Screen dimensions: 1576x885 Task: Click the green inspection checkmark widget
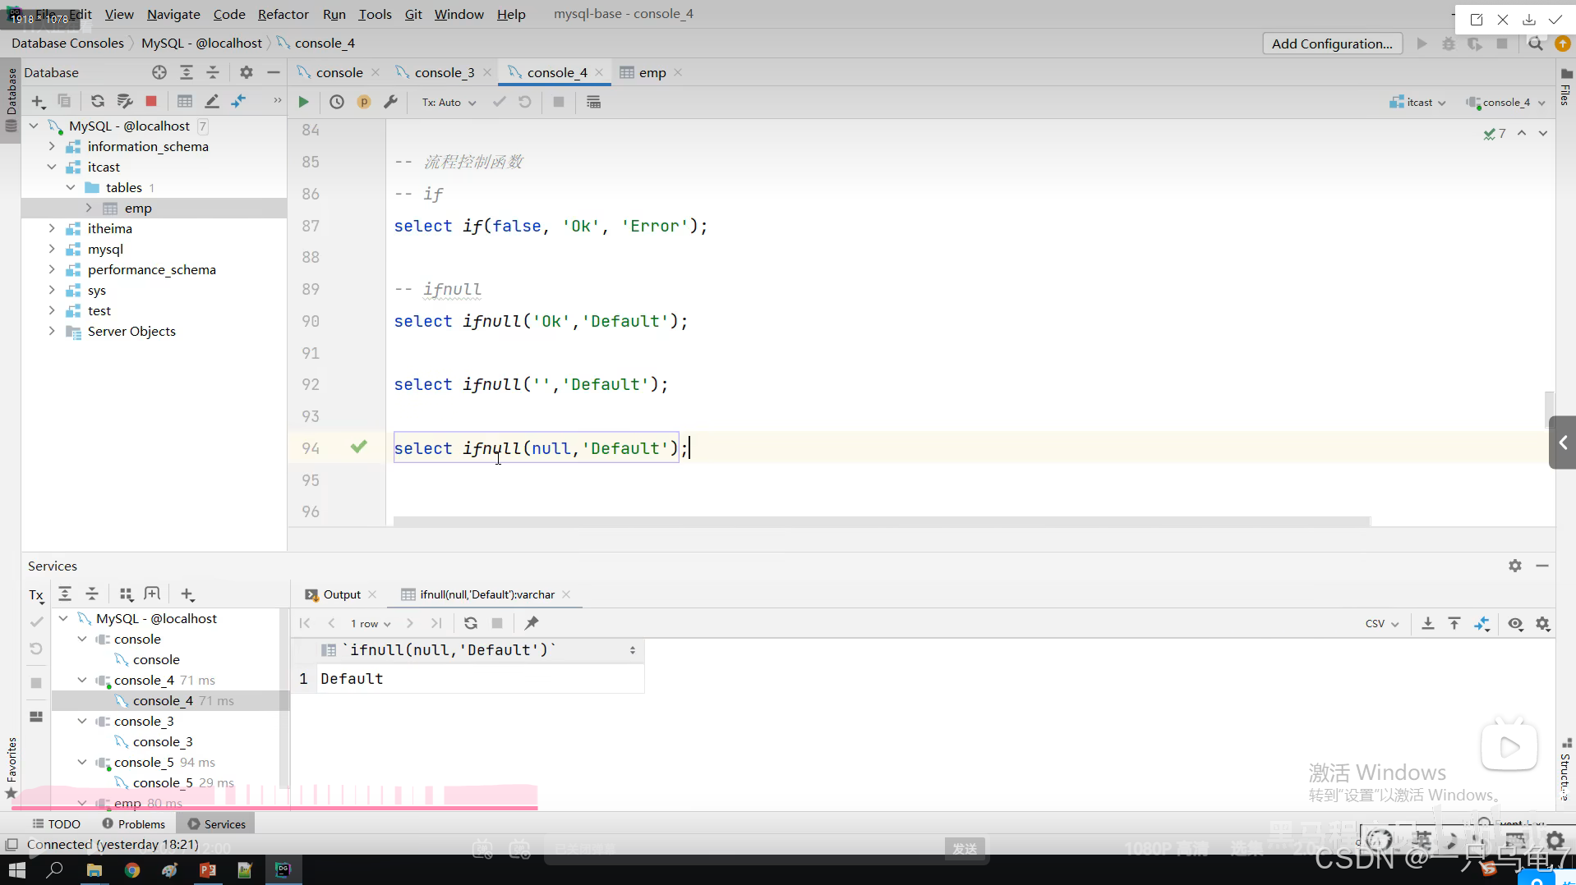tap(1495, 133)
